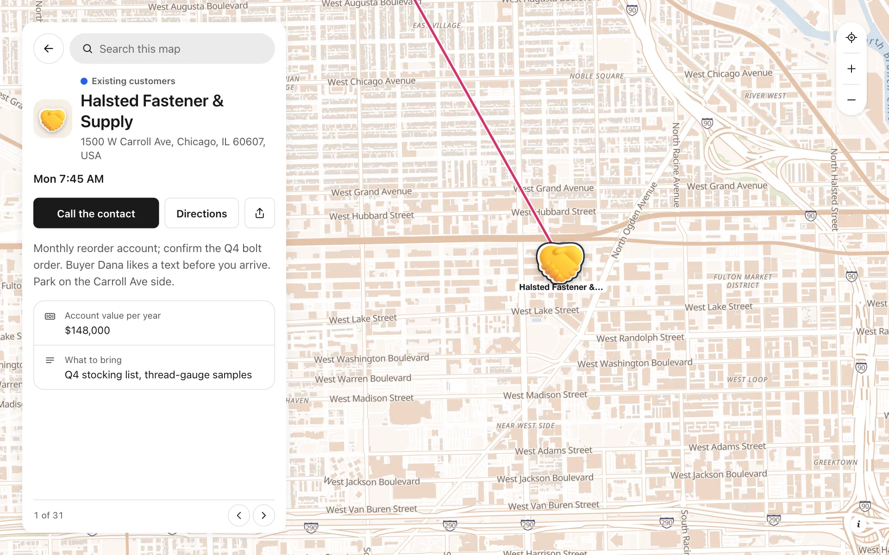Screen dimensions: 889x555
Task: Click the handshake map marker
Action: (x=560, y=263)
